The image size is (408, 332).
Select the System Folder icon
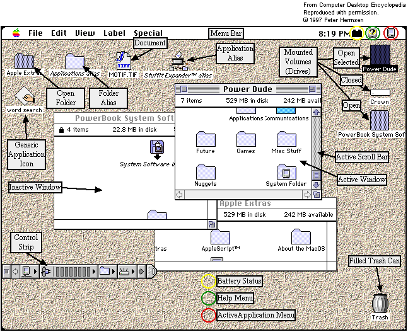click(286, 171)
